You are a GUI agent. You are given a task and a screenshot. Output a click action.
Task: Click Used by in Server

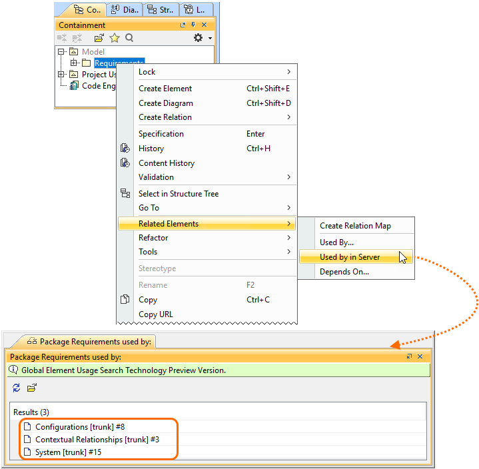(x=356, y=257)
